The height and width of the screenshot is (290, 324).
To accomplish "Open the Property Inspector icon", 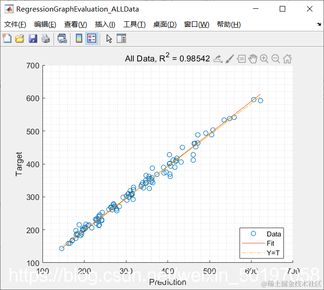I will point(121,38).
